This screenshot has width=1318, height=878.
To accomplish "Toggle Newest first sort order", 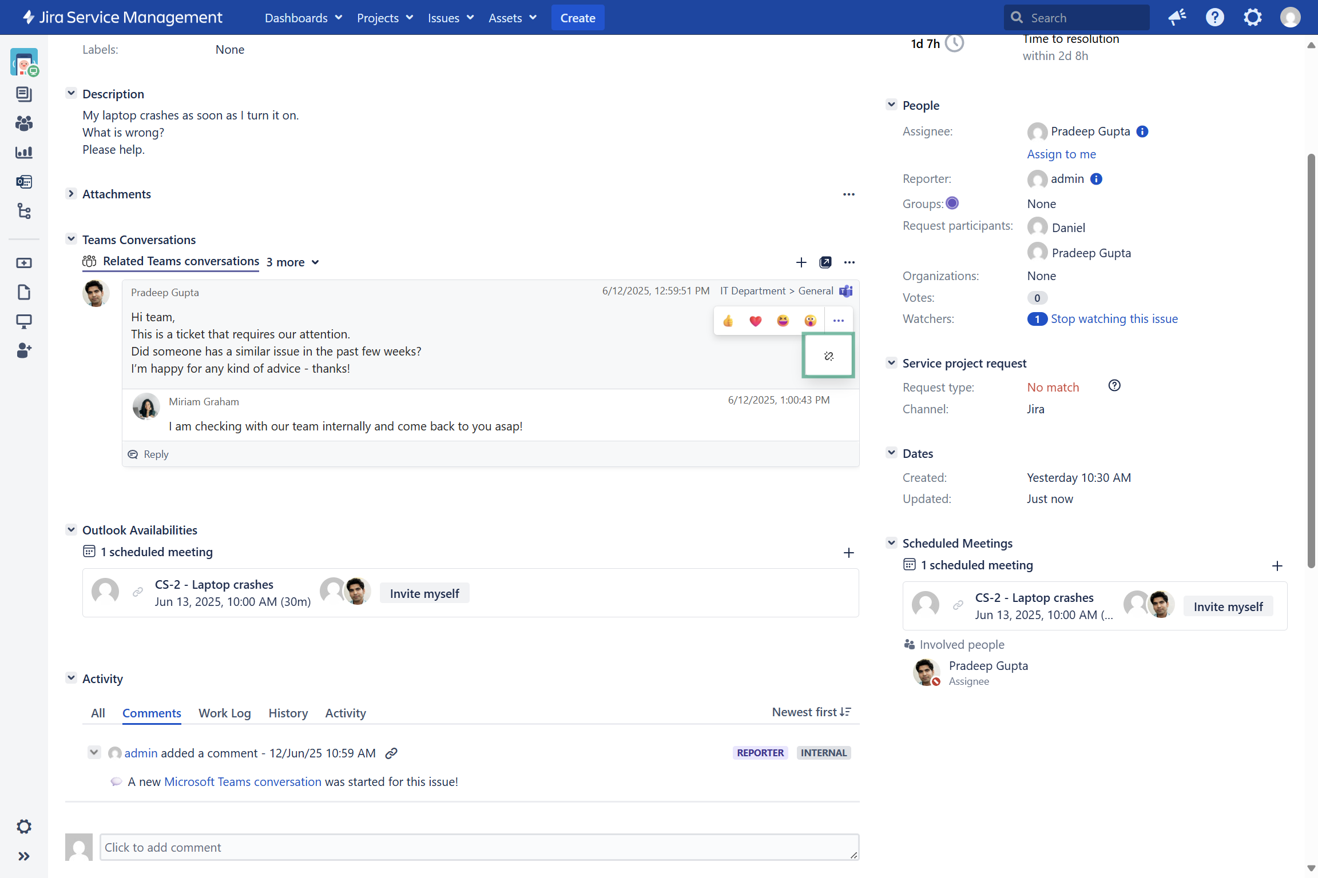I will click(811, 712).
